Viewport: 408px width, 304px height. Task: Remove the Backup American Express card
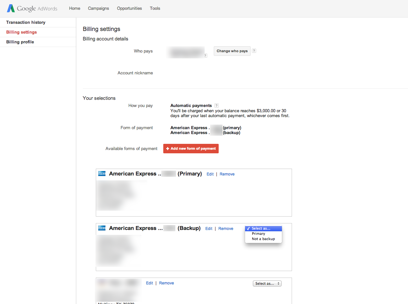[x=226, y=229]
